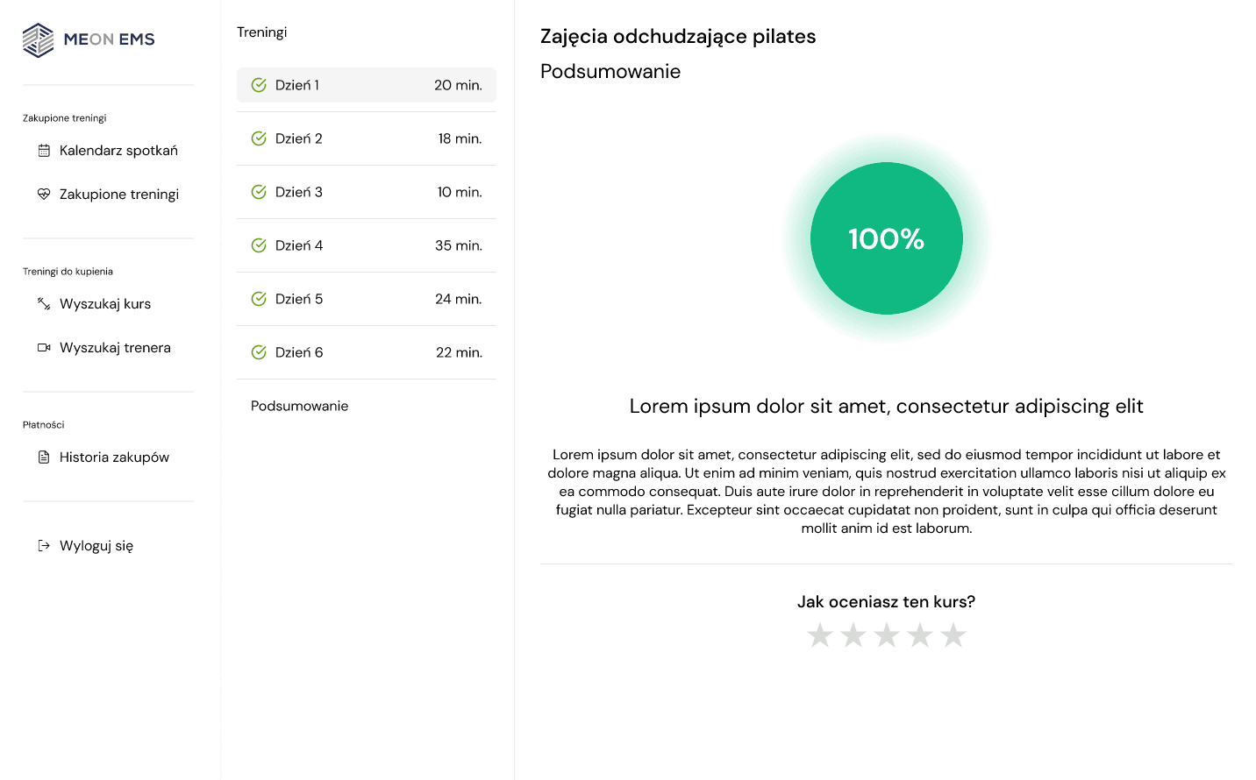Open Wyszukaj trenera link
This screenshot has width=1256, height=780.
(115, 348)
